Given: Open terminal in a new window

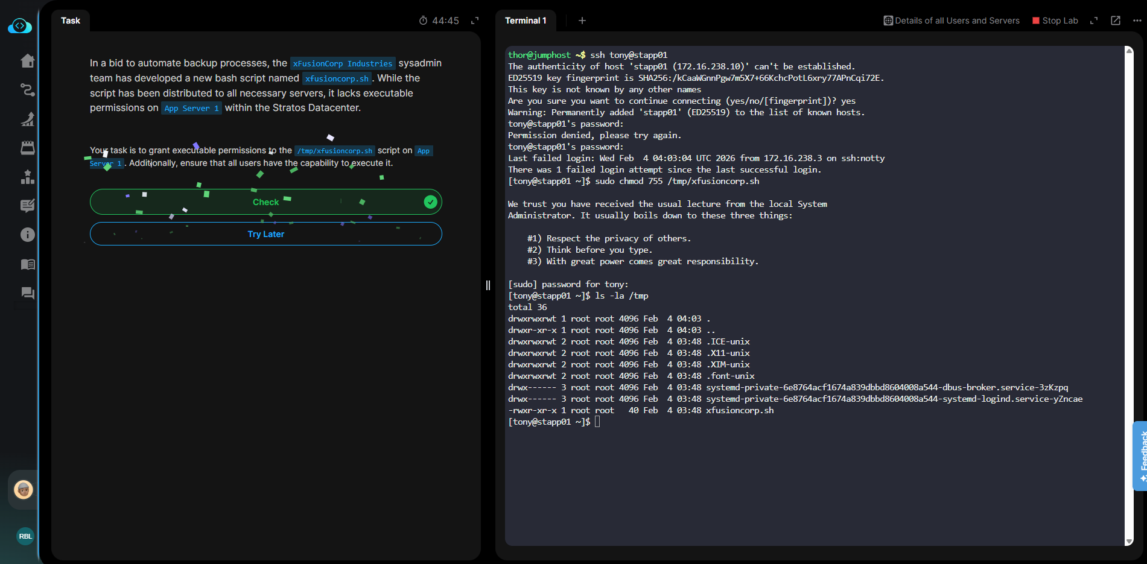Looking at the screenshot, I should tap(1116, 21).
